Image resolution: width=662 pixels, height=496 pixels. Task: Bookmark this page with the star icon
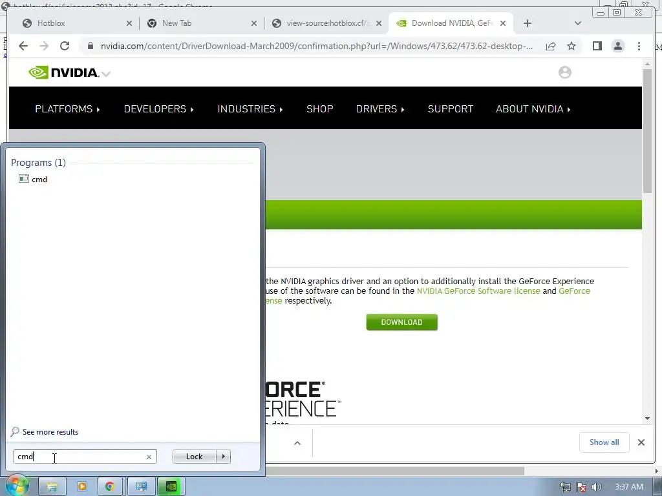571,46
